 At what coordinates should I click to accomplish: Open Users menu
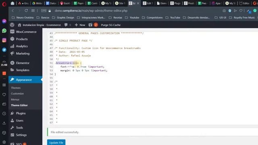pos(25,120)
